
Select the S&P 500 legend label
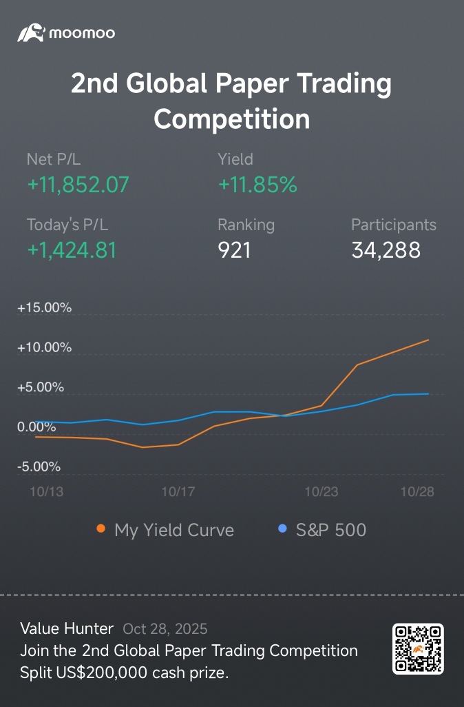coord(330,530)
